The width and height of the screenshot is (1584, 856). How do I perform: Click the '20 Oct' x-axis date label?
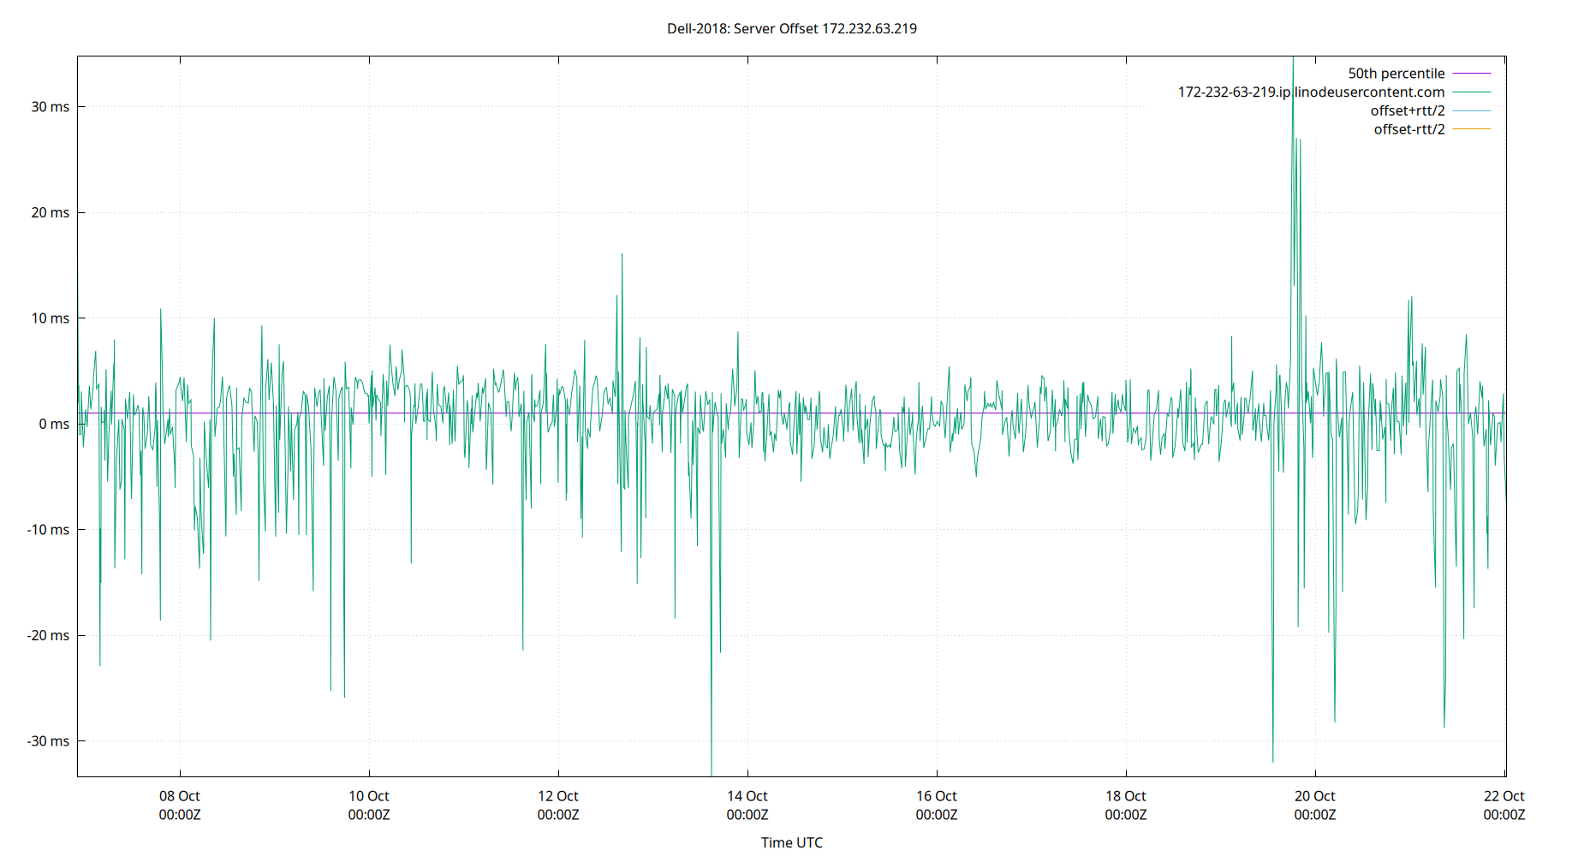(x=1315, y=796)
